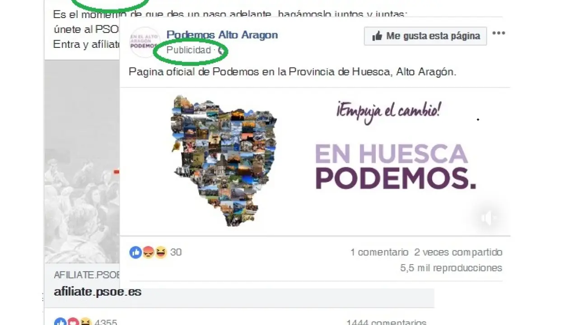The width and height of the screenshot is (578, 325).
Task: Click the Publicidad sponsored label
Action: 189,50
